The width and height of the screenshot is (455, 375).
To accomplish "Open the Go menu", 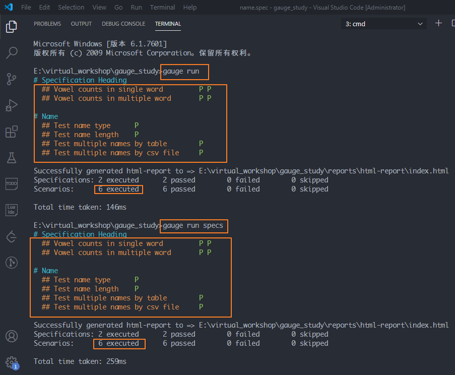I will pyautogui.click(x=118, y=7).
